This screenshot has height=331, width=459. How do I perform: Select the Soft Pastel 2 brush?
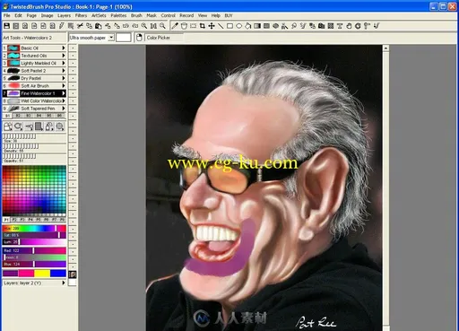34,71
